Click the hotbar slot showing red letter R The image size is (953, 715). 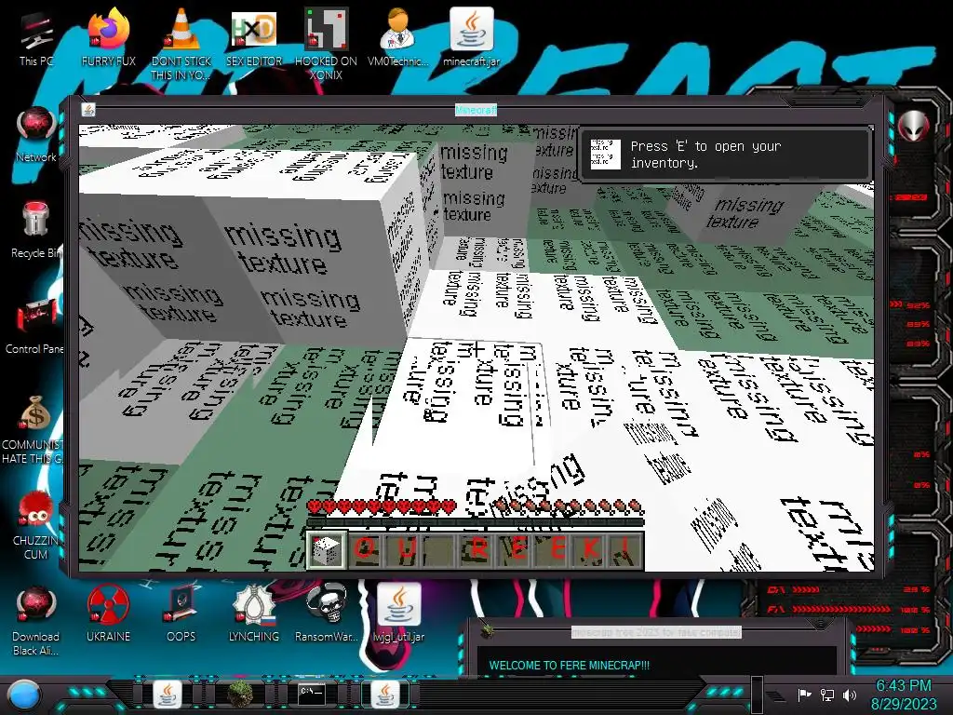479,551
